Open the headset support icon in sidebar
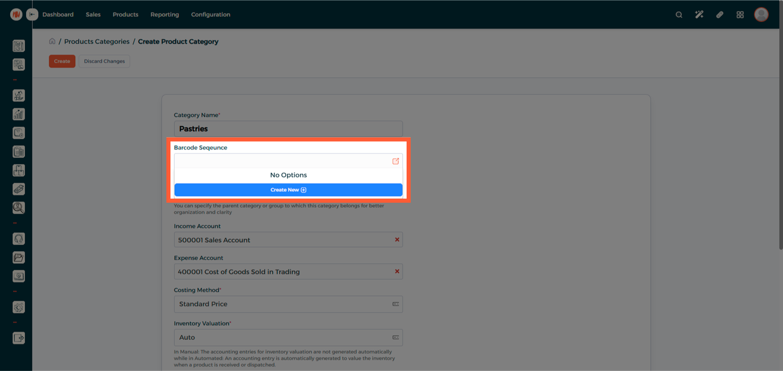The image size is (783, 371). 19,239
